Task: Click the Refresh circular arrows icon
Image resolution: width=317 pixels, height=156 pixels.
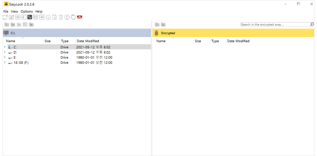Action: click(73, 17)
